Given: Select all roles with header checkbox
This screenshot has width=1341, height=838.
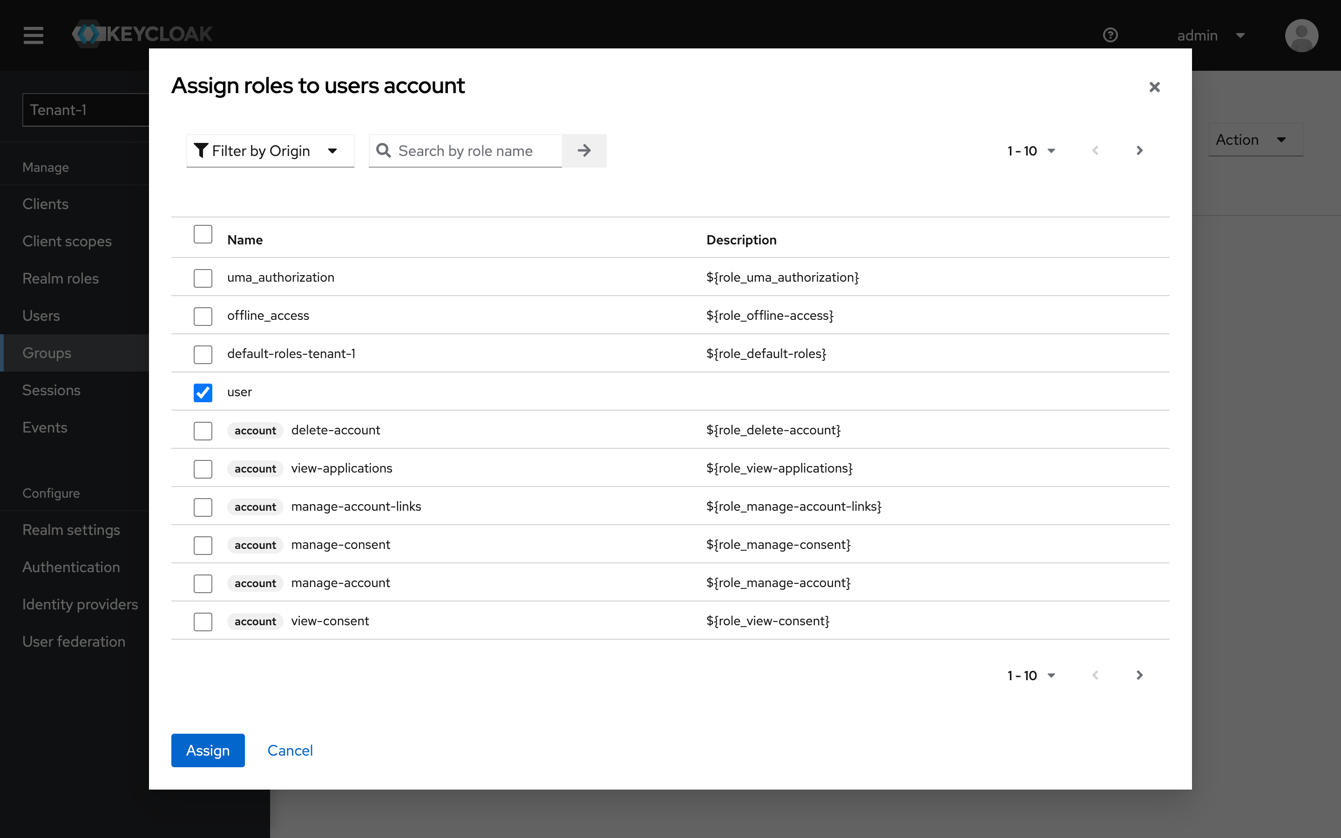Looking at the screenshot, I should pyautogui.click(x=203, y=234).
